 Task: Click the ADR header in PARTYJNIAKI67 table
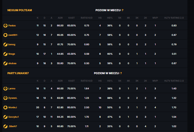point(60,81)
